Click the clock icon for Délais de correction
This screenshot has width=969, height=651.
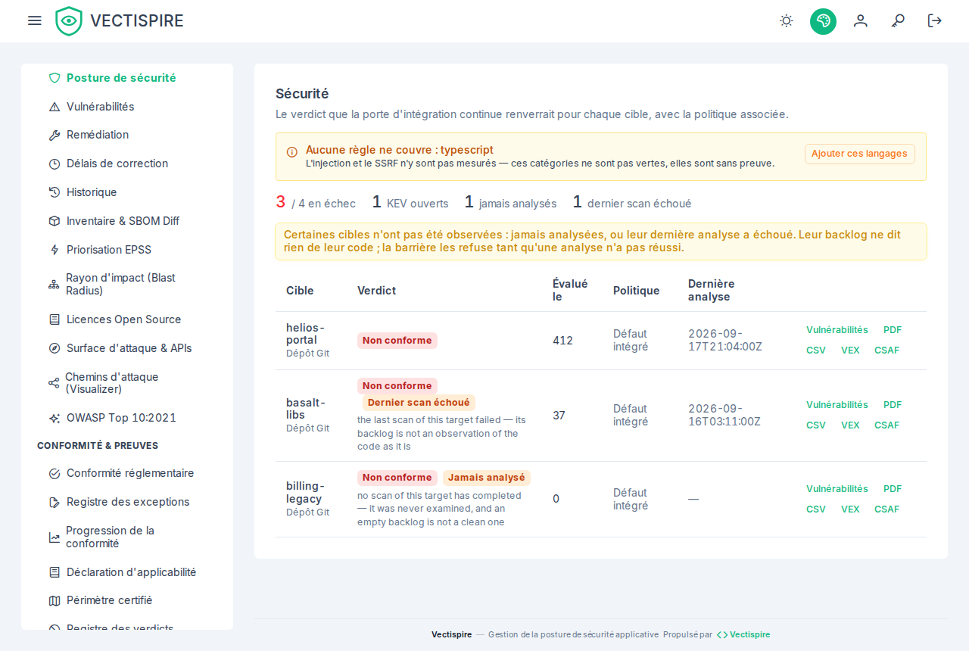pyautogui.click(x=55, y=164)
